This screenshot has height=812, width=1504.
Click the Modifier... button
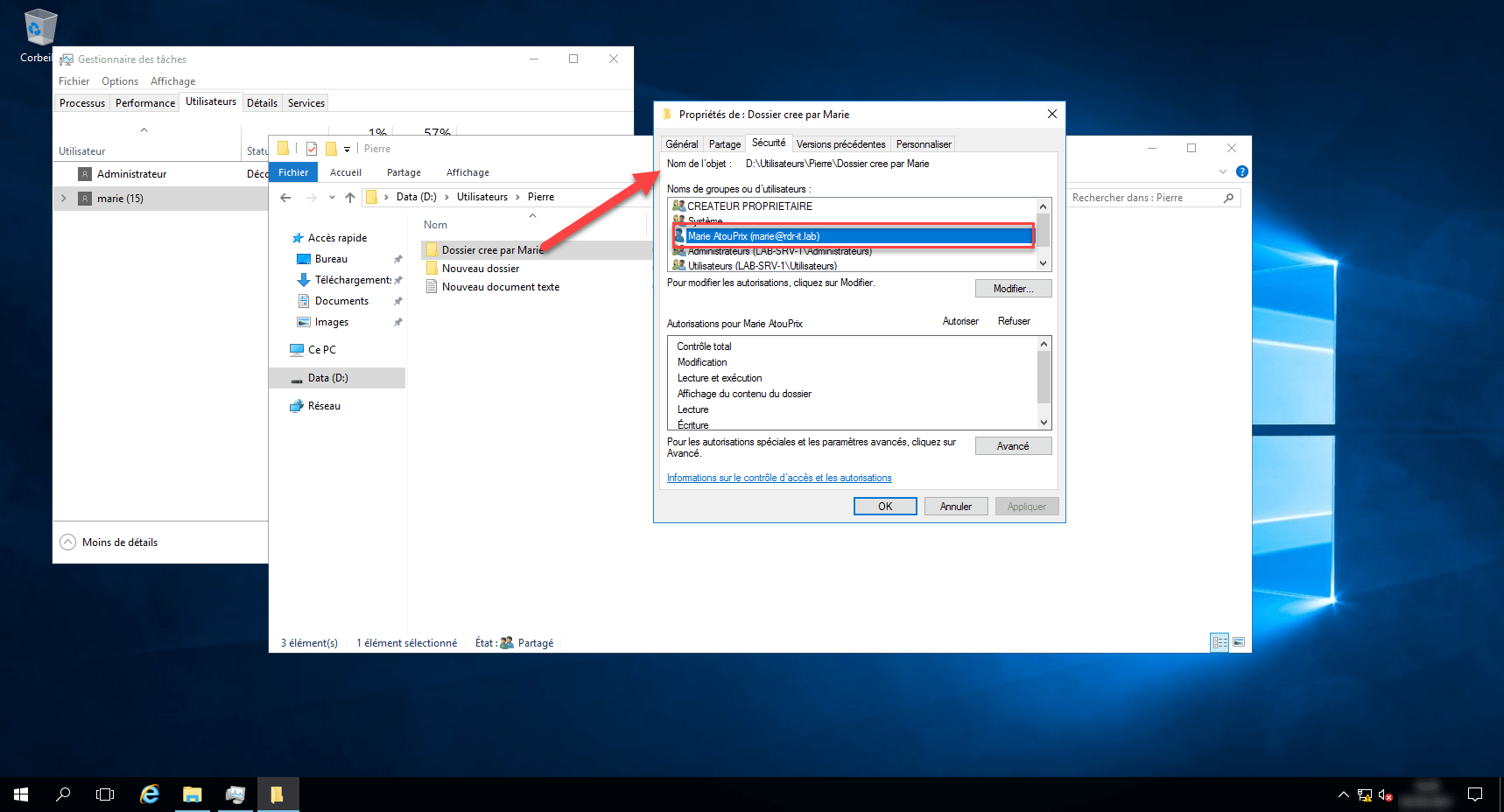coord(1013,289)
